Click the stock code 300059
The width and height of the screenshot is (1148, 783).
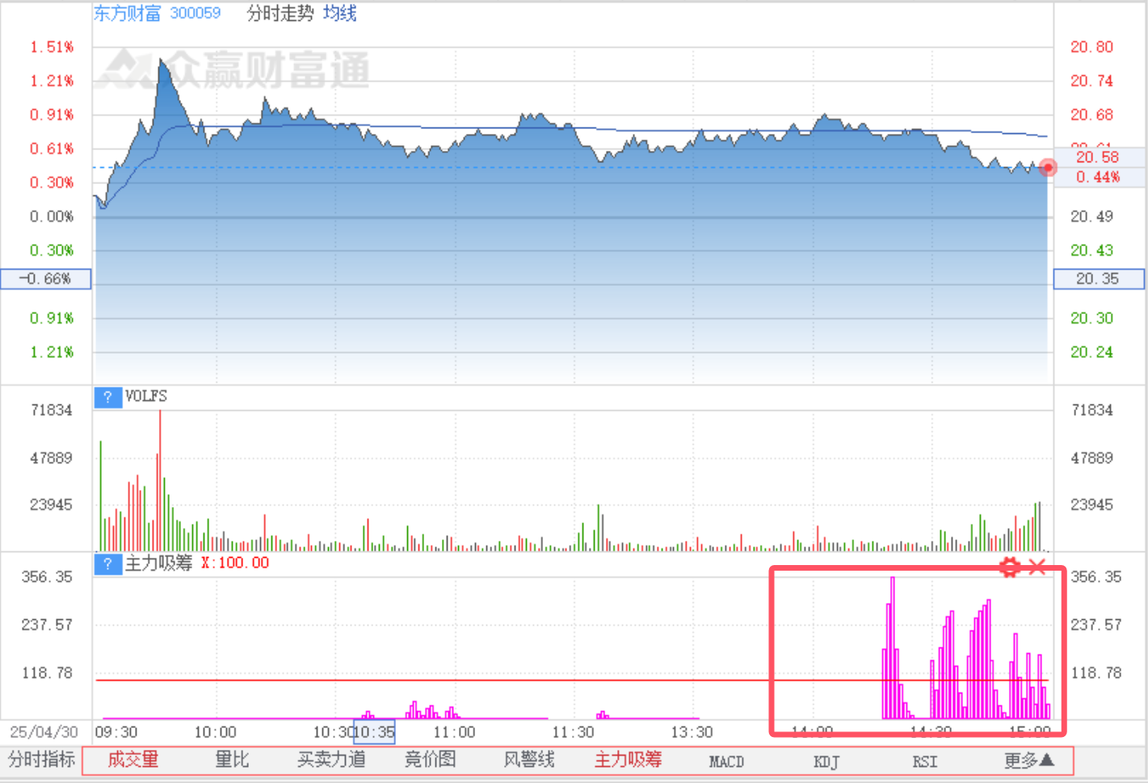coord(195,13)
